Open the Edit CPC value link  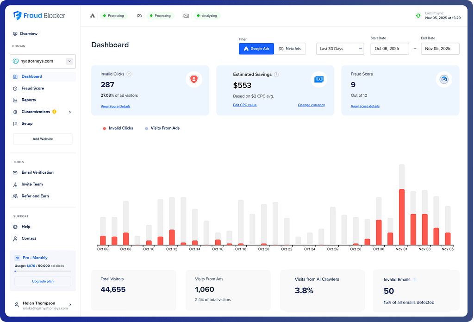[244, 105]
